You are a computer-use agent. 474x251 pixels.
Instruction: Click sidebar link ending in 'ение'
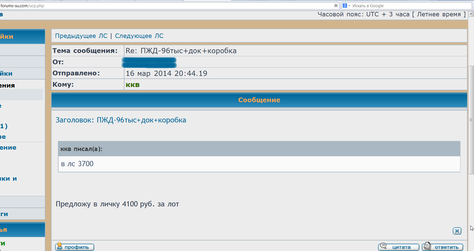click(x=8, y=148)
